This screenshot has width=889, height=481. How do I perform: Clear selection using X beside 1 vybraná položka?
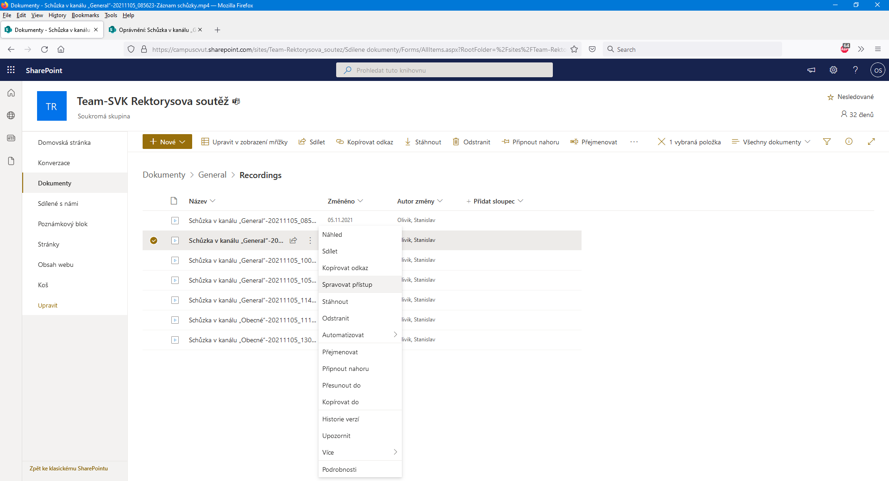[662, 142]
